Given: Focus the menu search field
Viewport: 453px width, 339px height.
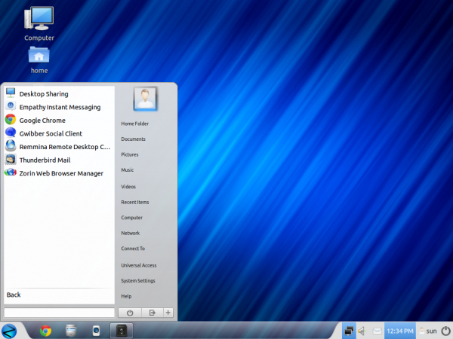Looking at the screenshot, I should tap(59, 313).
